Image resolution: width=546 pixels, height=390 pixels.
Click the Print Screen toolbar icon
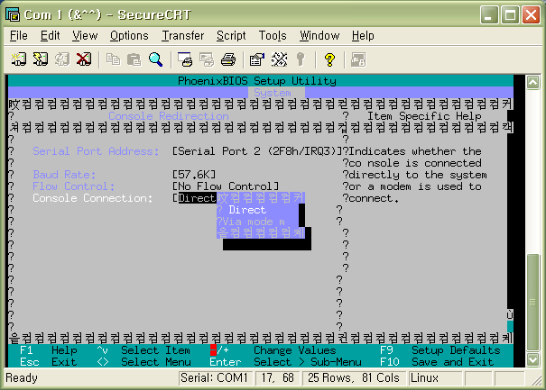point(185,59)
